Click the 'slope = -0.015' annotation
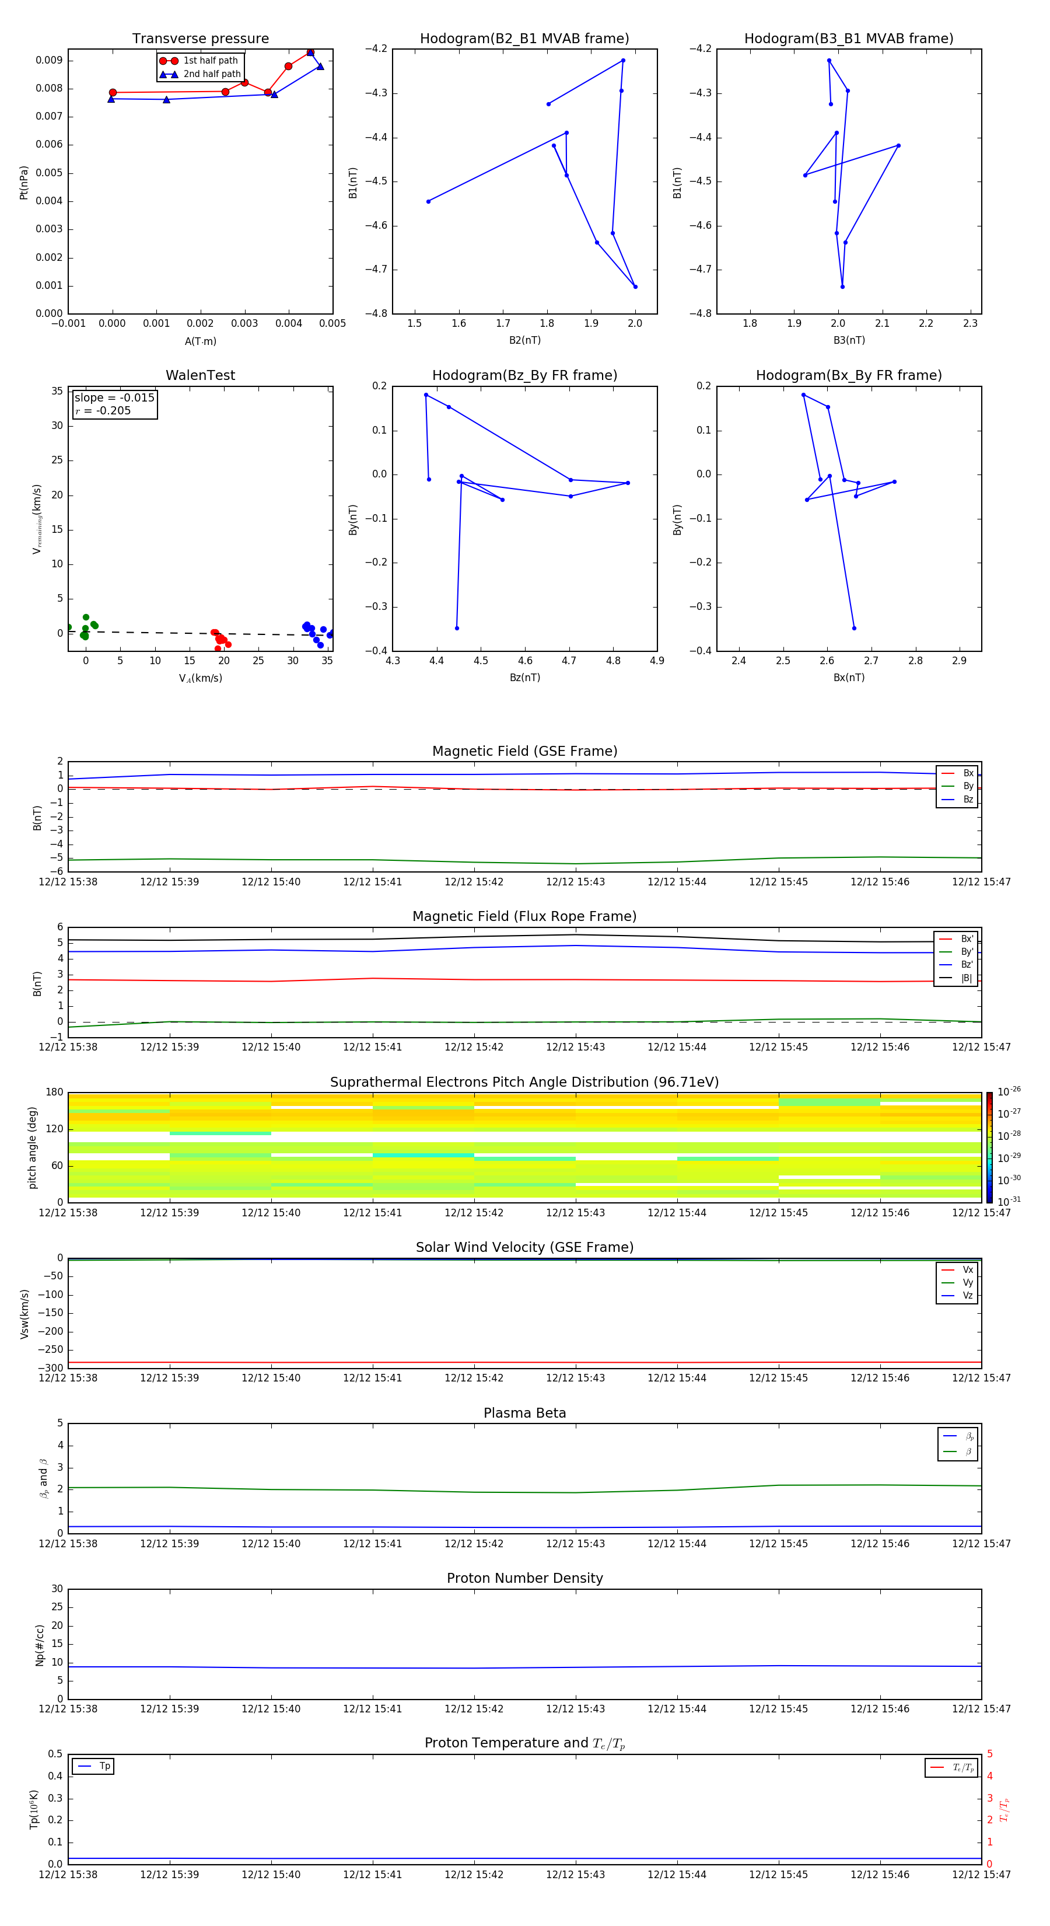This screenshot has width=1050, height=1926. point(114,398)
